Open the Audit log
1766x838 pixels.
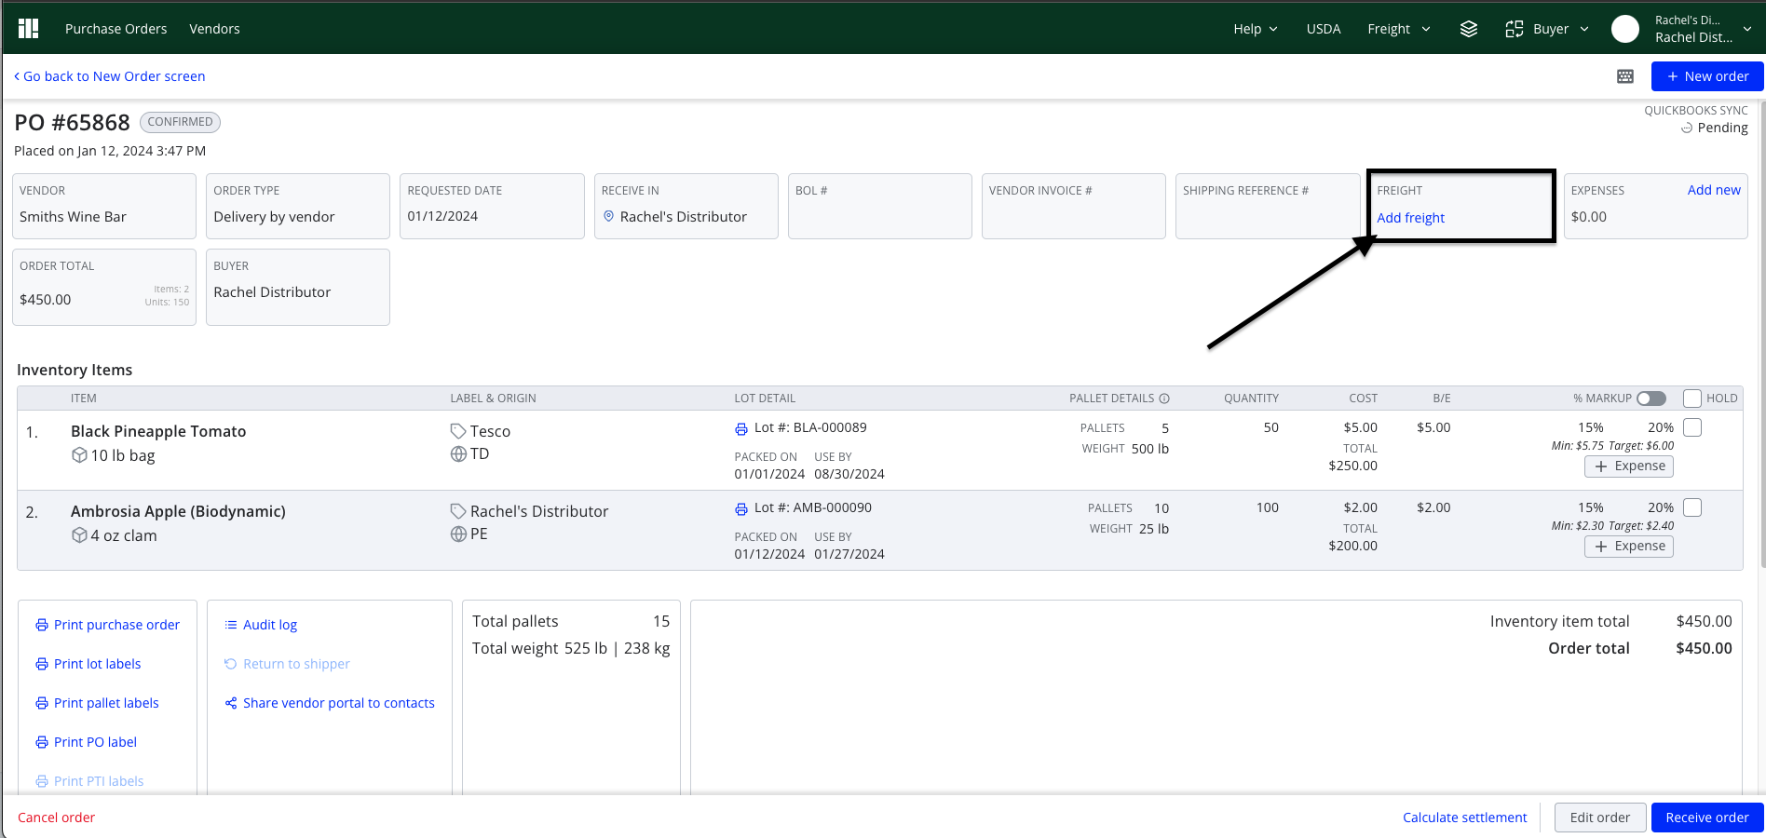click(270, 625)
